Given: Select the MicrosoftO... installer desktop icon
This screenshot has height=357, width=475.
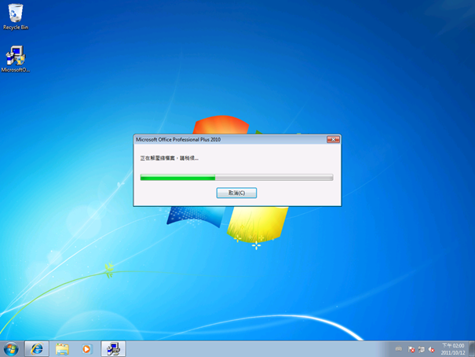Looking at the screenshot, I should click(15, 59).
